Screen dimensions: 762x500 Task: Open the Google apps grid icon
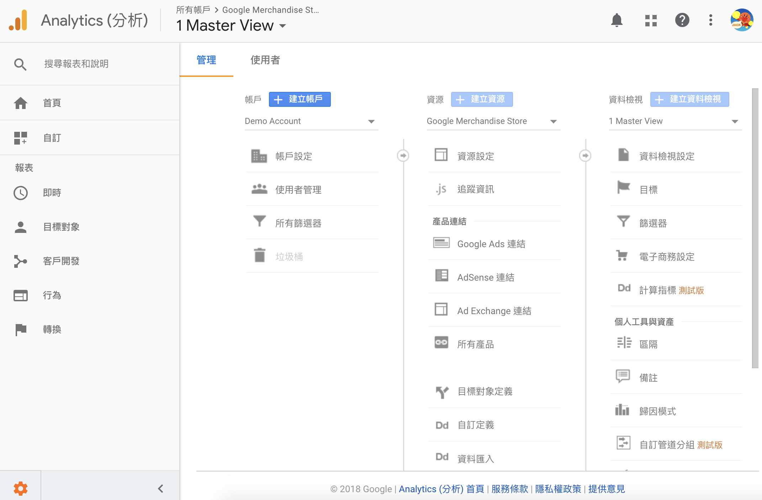(x=651, y=20)
